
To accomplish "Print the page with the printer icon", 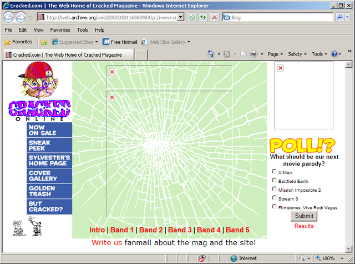I will [254, 54].
